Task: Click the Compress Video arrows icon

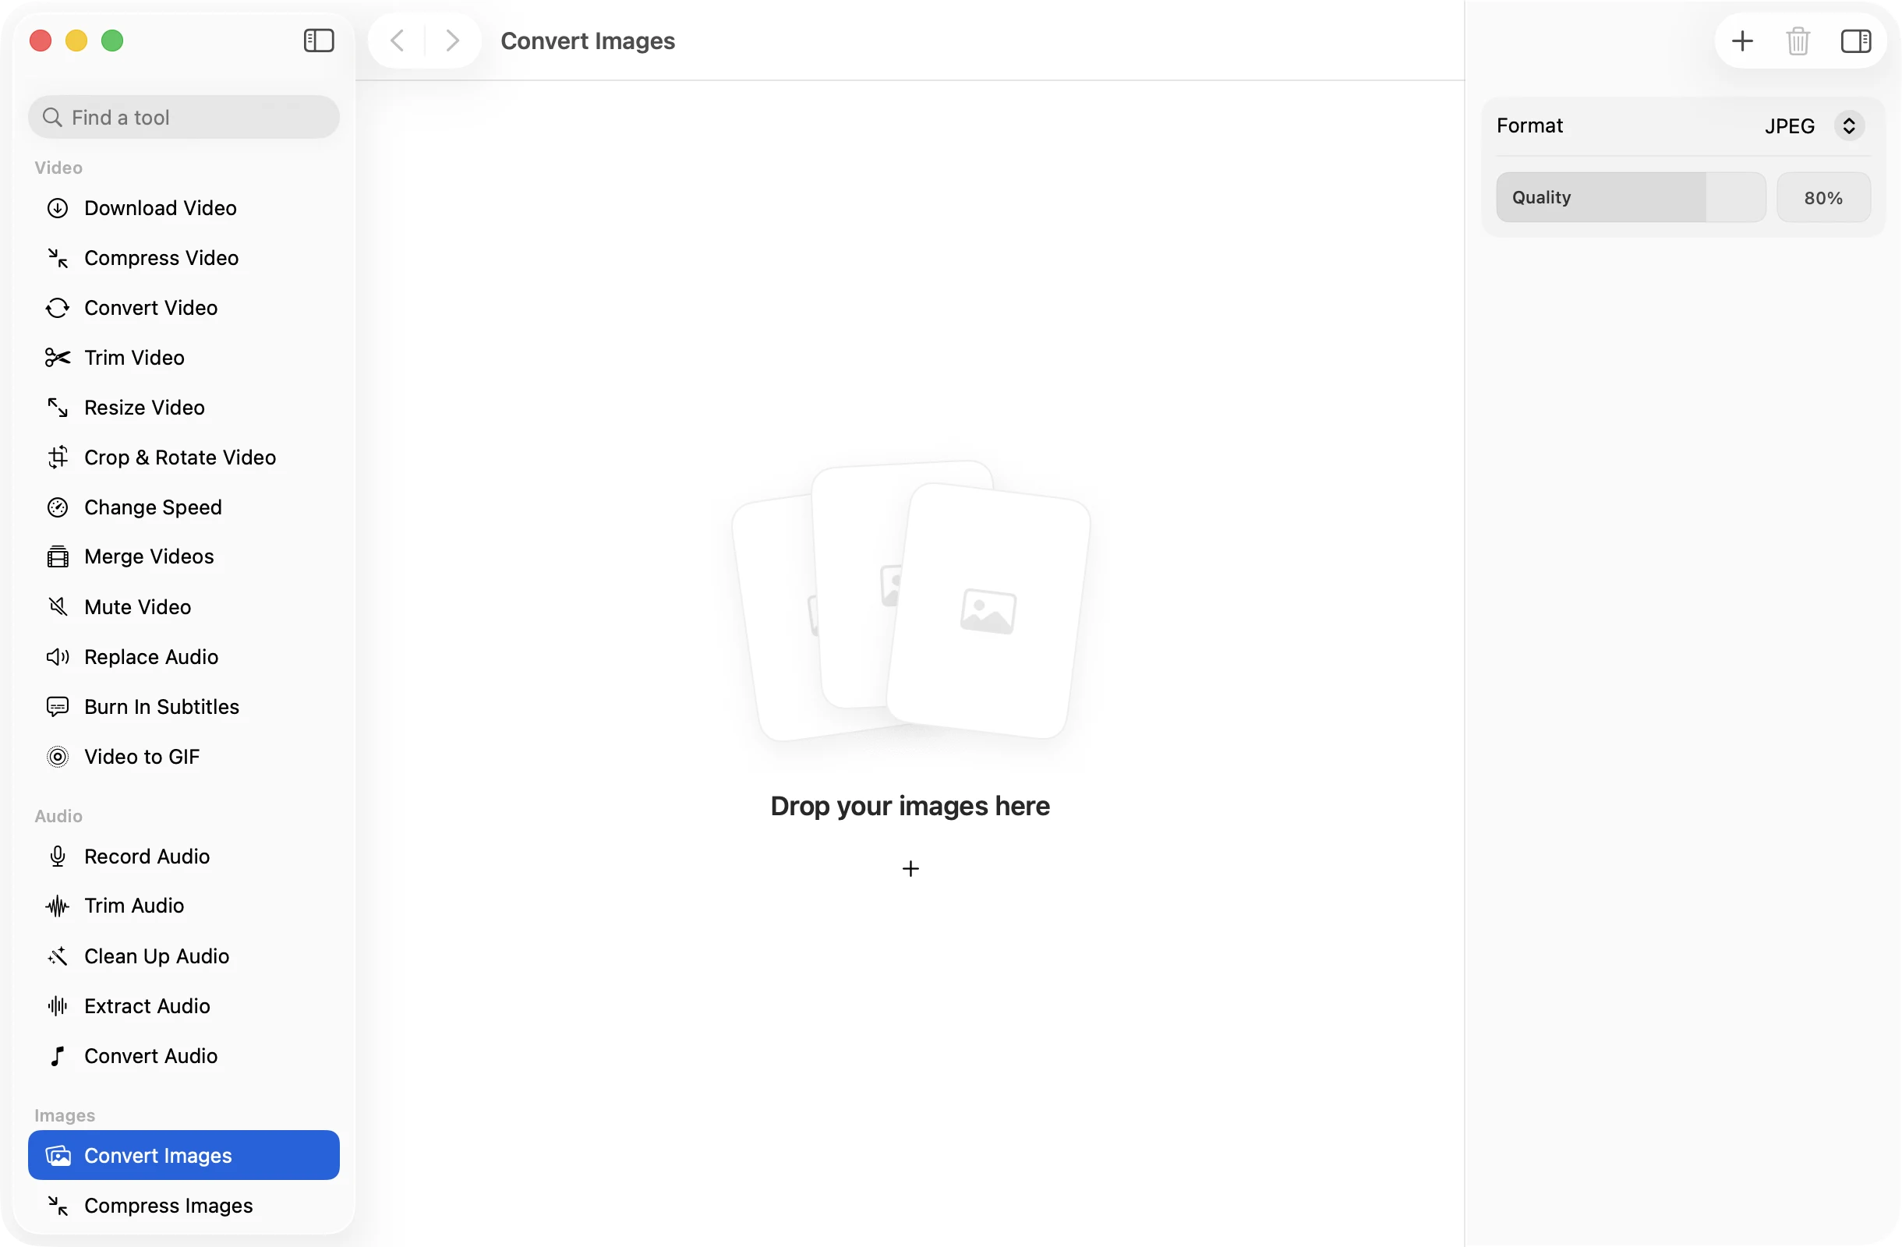Action: coord(58,258)
